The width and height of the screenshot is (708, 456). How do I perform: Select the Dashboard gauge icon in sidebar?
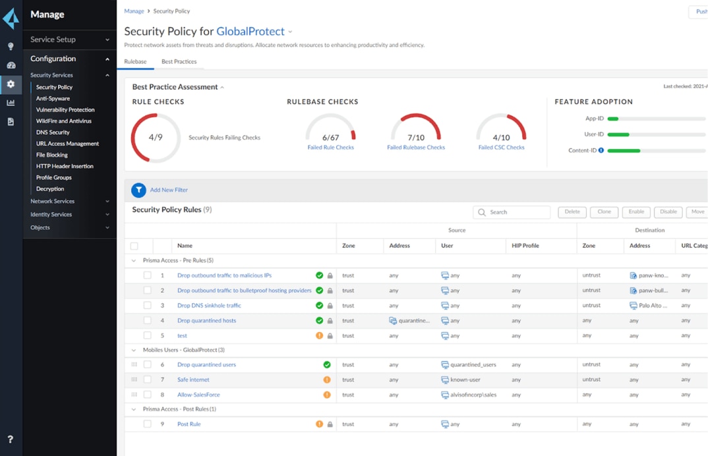(x=11, y=65)
